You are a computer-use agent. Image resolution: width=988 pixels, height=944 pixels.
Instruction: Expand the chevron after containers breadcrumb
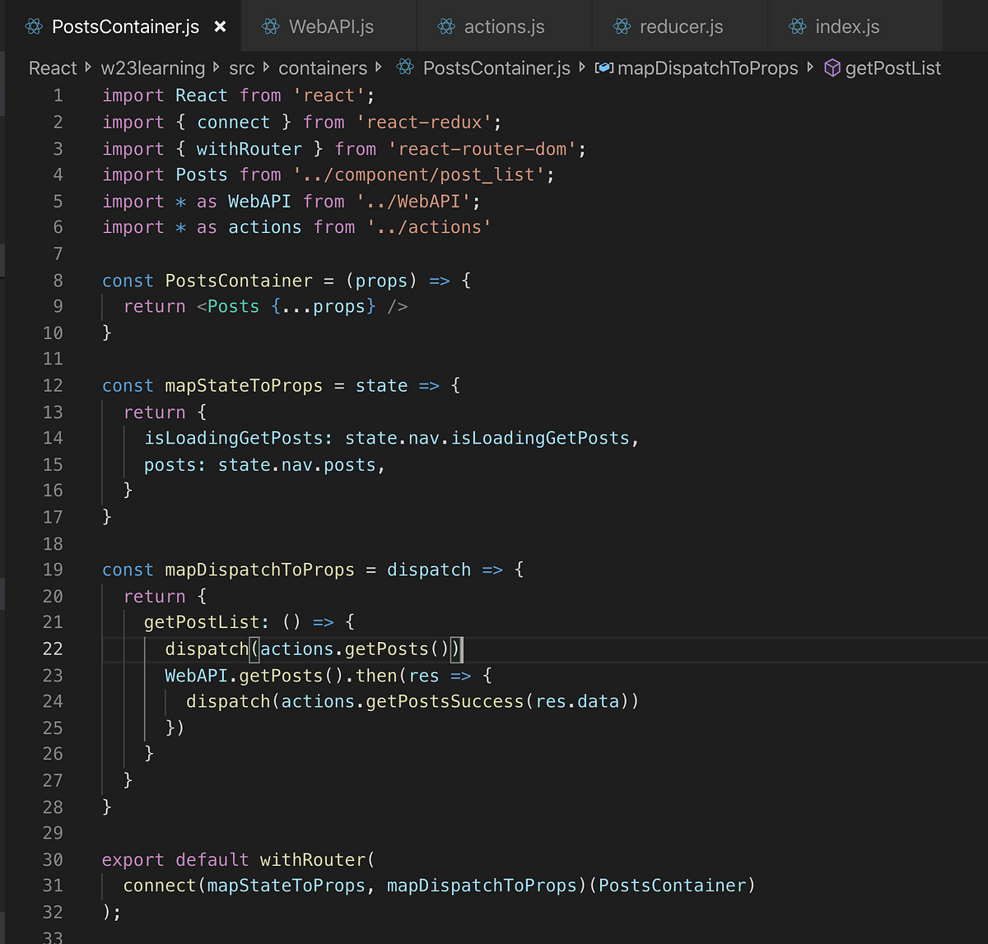(x=380, y=67)
